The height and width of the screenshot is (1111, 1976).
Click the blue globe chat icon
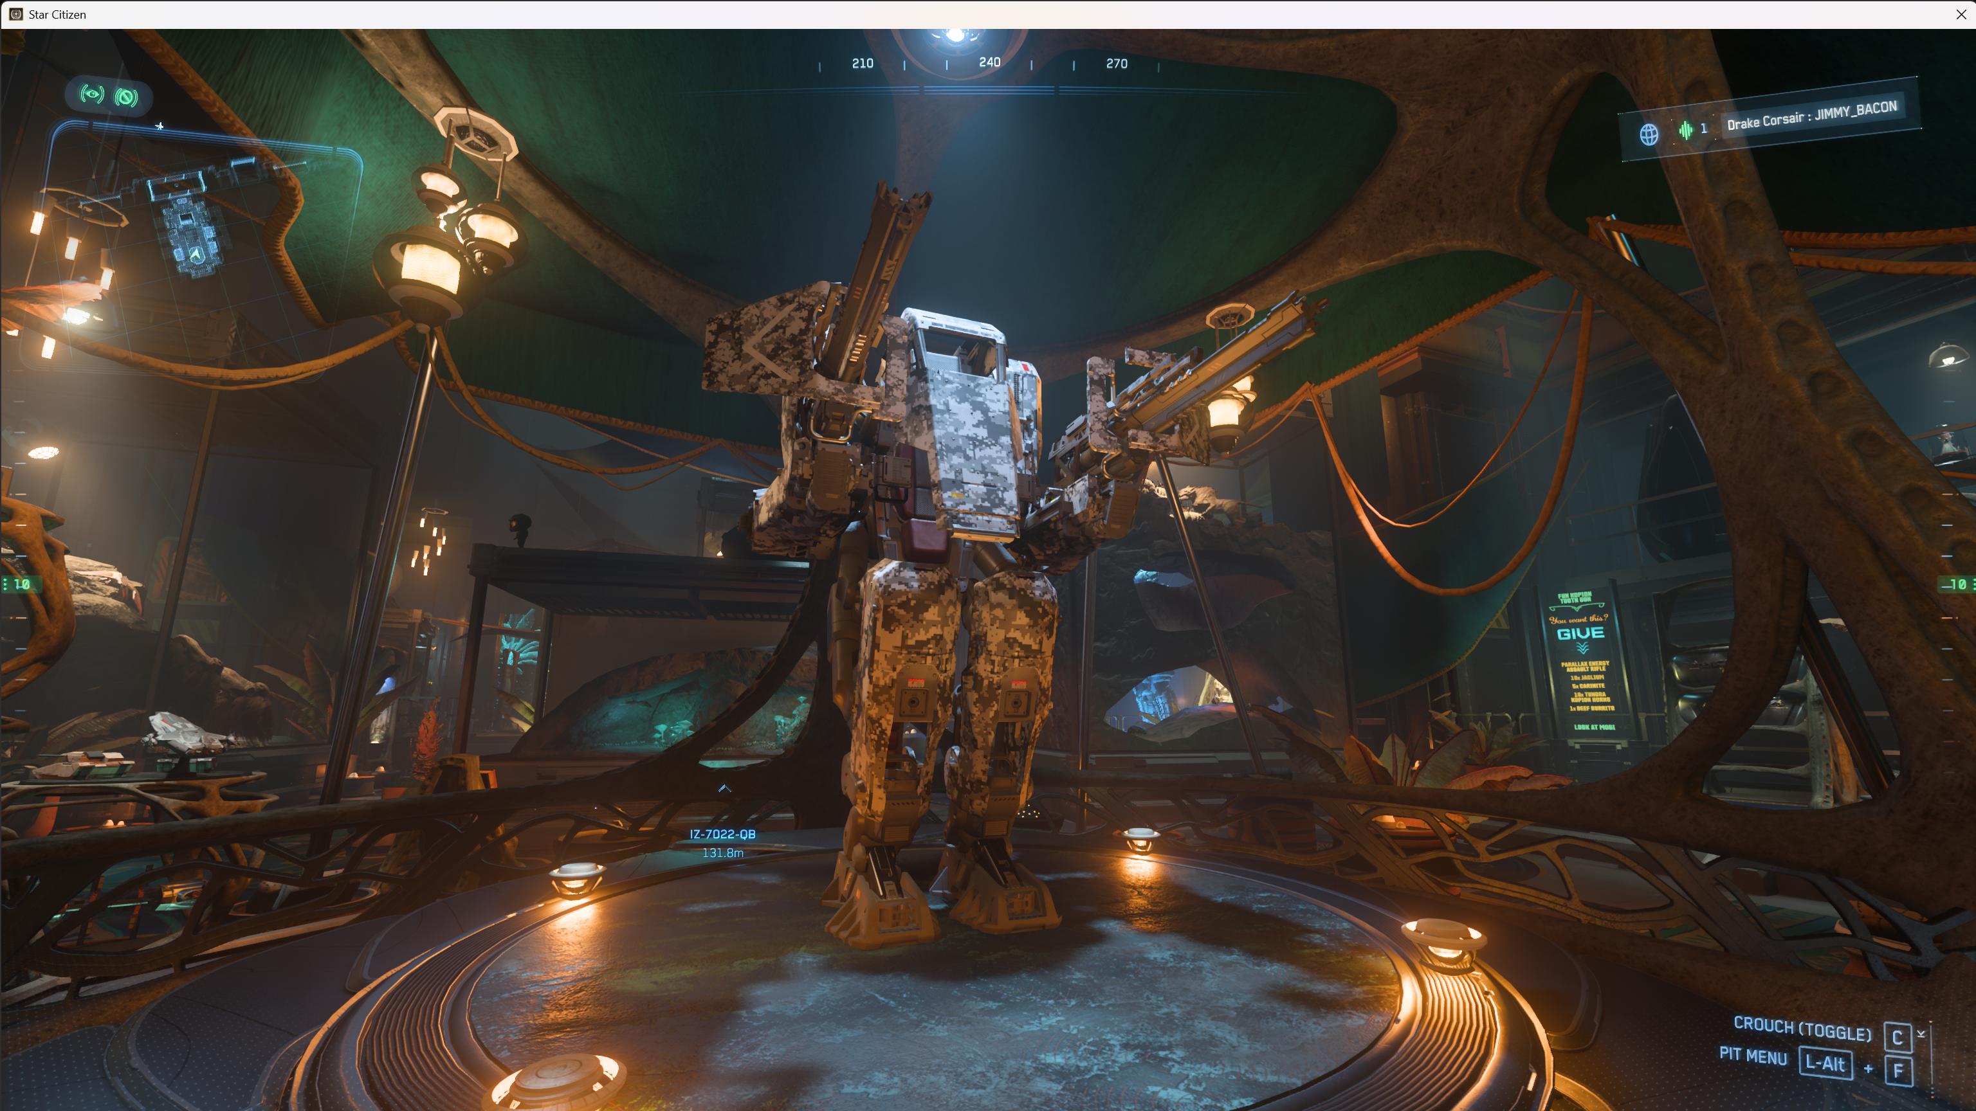(x=1649, y=135)
